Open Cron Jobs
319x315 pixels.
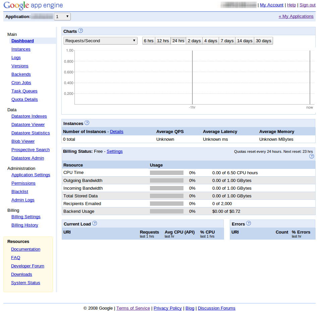[x=21, y=82]
